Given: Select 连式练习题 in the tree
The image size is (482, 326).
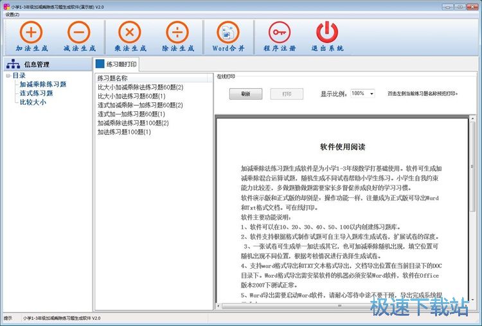Looking at the screenshot, I should 36,93.
